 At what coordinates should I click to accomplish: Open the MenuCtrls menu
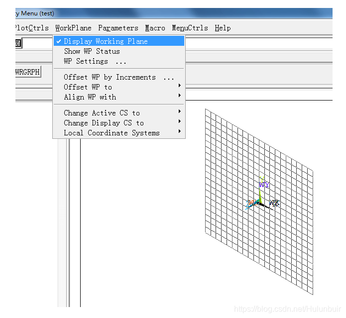(190, 28)
